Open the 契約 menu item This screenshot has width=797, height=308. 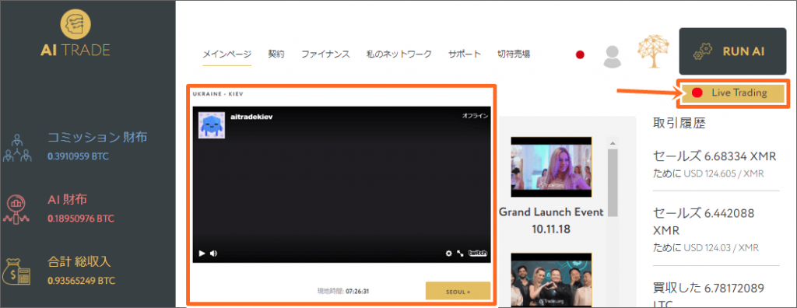coord(276,54)
